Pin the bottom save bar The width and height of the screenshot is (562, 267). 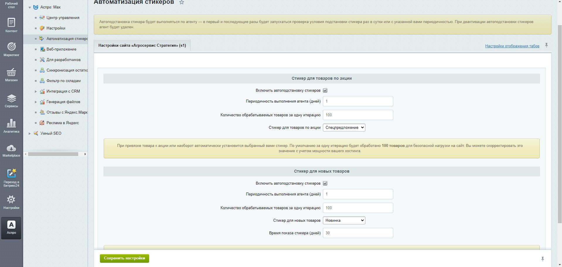point(542,259)
